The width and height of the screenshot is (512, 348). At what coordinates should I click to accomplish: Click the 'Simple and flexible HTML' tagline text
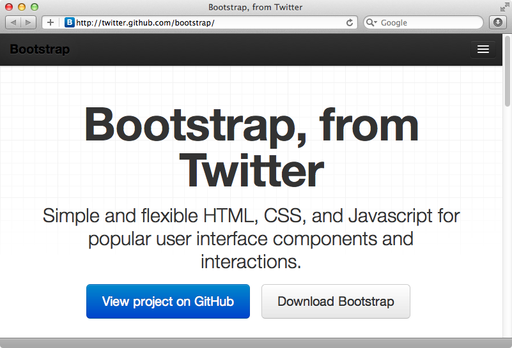251,238
